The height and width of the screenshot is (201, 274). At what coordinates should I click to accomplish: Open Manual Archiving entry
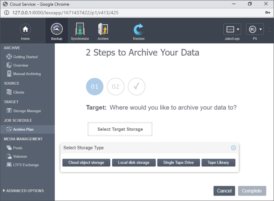point(27,74)
